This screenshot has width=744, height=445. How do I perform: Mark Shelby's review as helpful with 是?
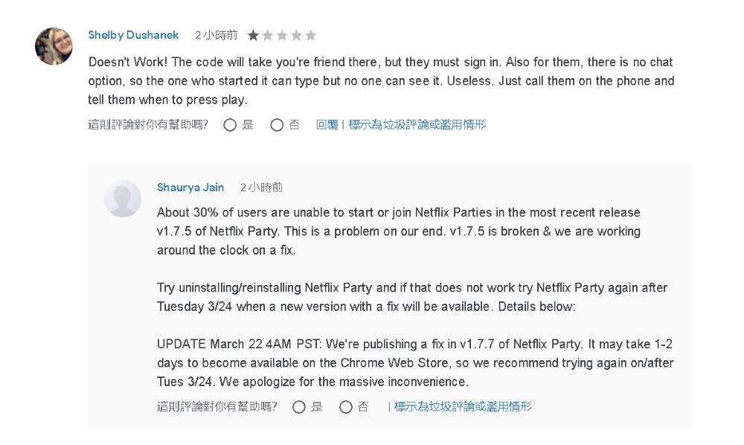(x=230, y=125)
